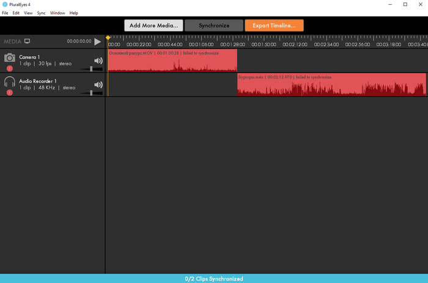
Task: Click the red error badge under Audio Recorder 1
Action: [x=10, y=92]
